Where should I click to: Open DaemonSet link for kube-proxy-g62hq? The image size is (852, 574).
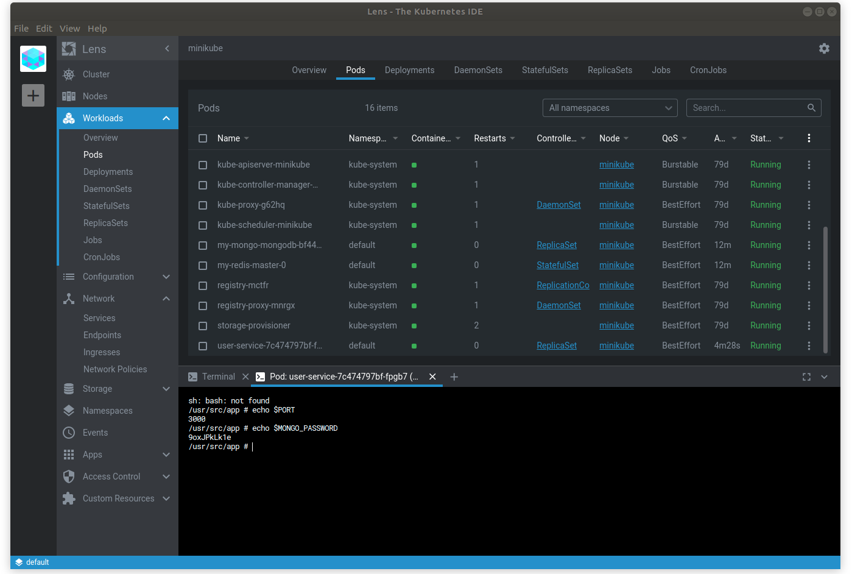[558, 205]
